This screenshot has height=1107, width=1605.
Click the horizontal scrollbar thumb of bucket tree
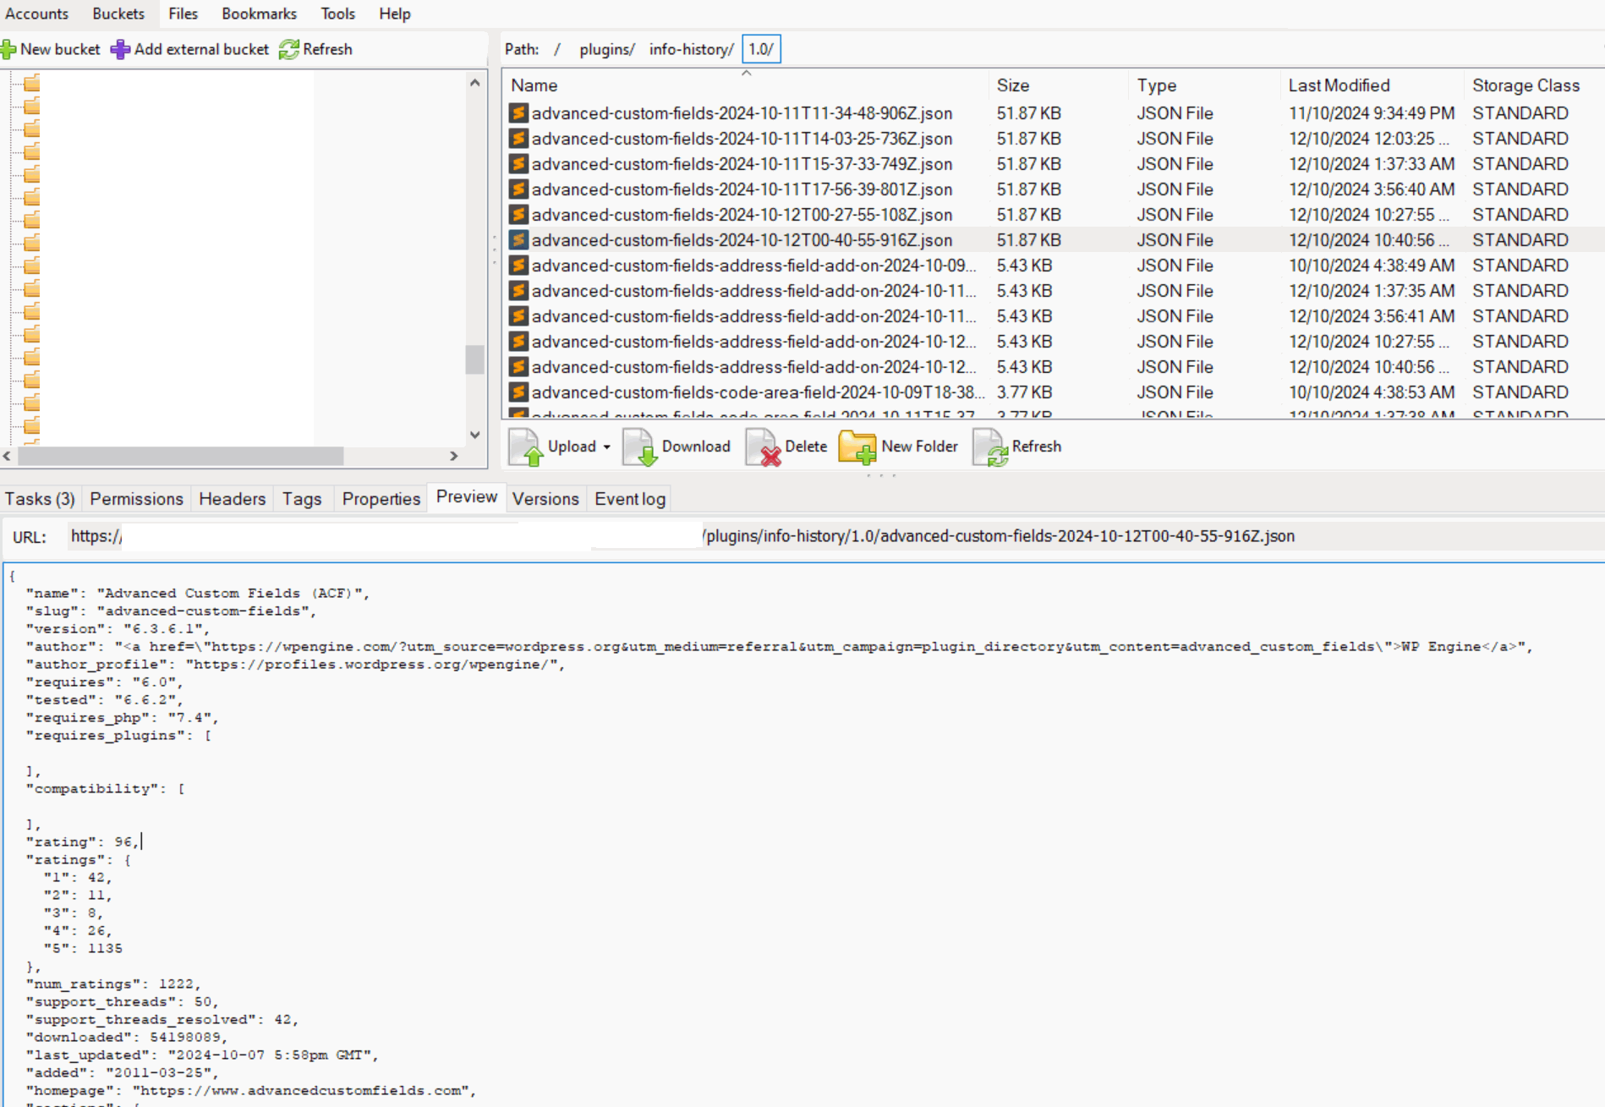coord(180,456)
